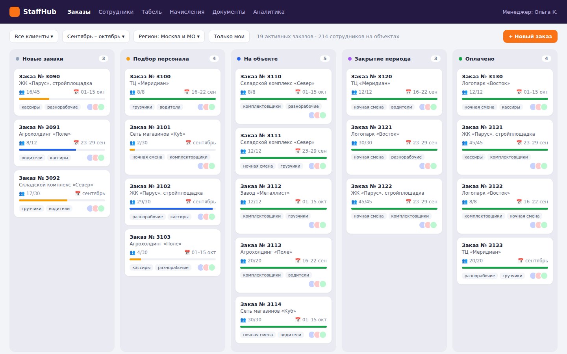Open the Все клиенты dropdown
The height and width of the screenshot is (354, 567).
point(34,36)
